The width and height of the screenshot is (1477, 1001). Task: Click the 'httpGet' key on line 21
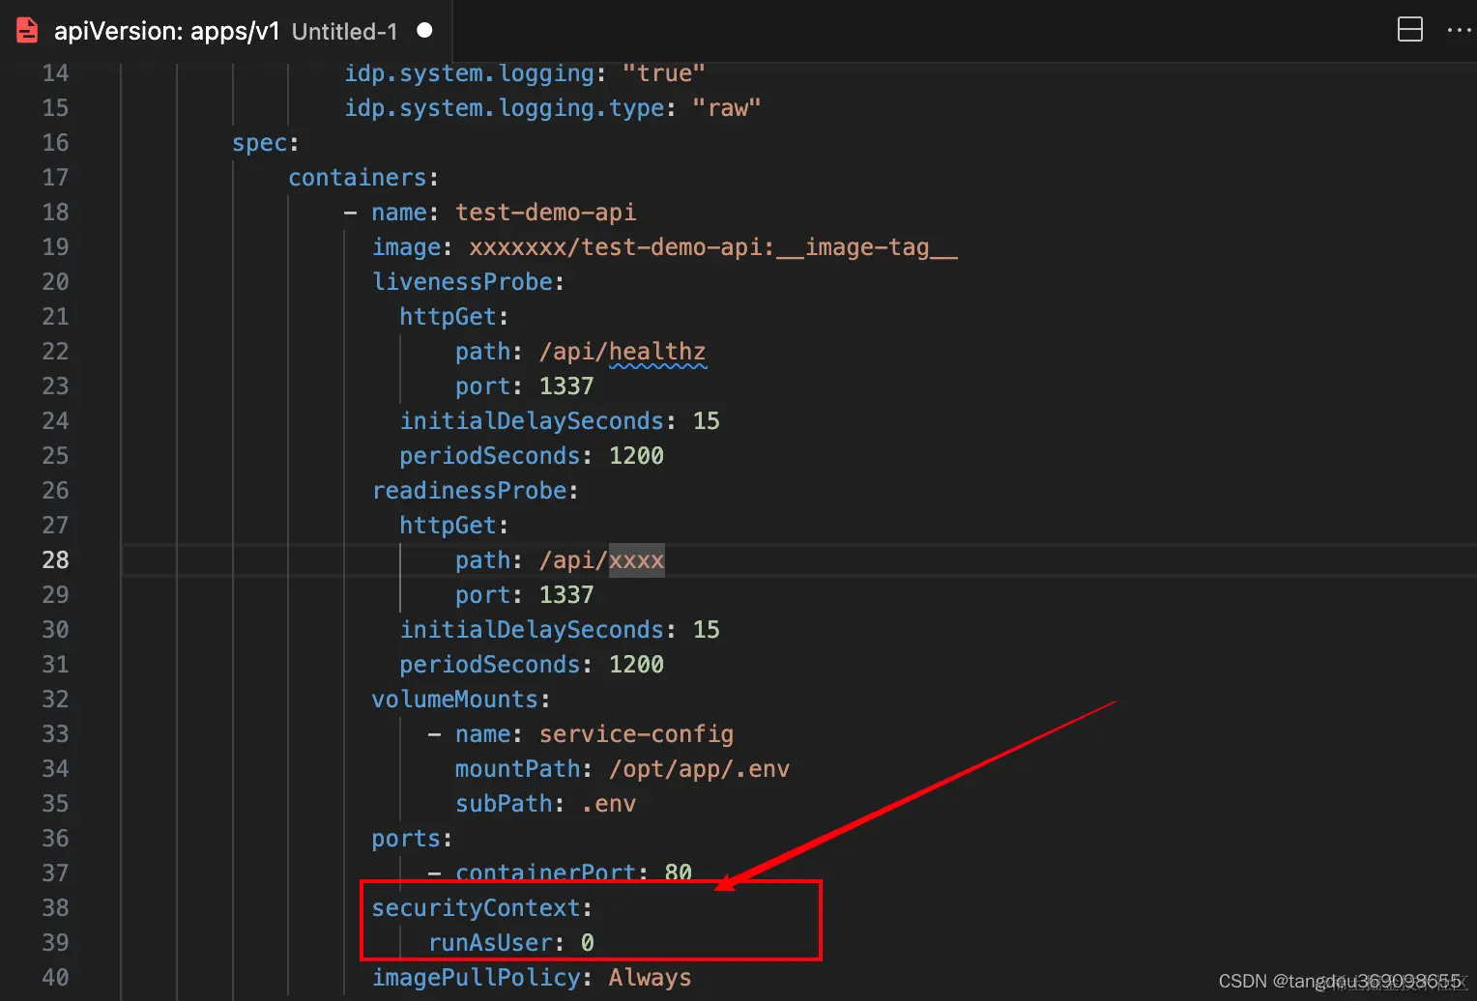[x=448, y=317]
